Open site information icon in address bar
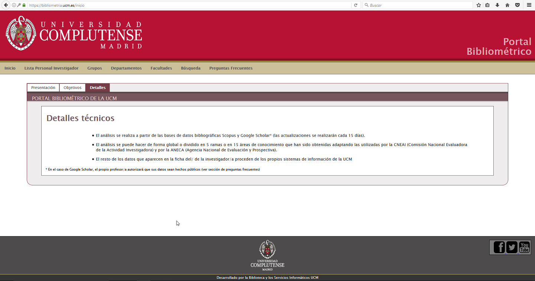The image size is (535, 281). click(14, 5)
